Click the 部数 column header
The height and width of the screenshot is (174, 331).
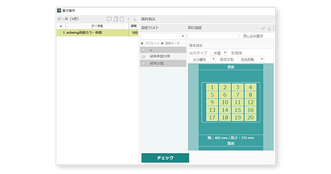point(134,26)
